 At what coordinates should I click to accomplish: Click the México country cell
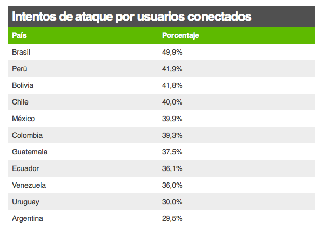[x=23, y=119]
